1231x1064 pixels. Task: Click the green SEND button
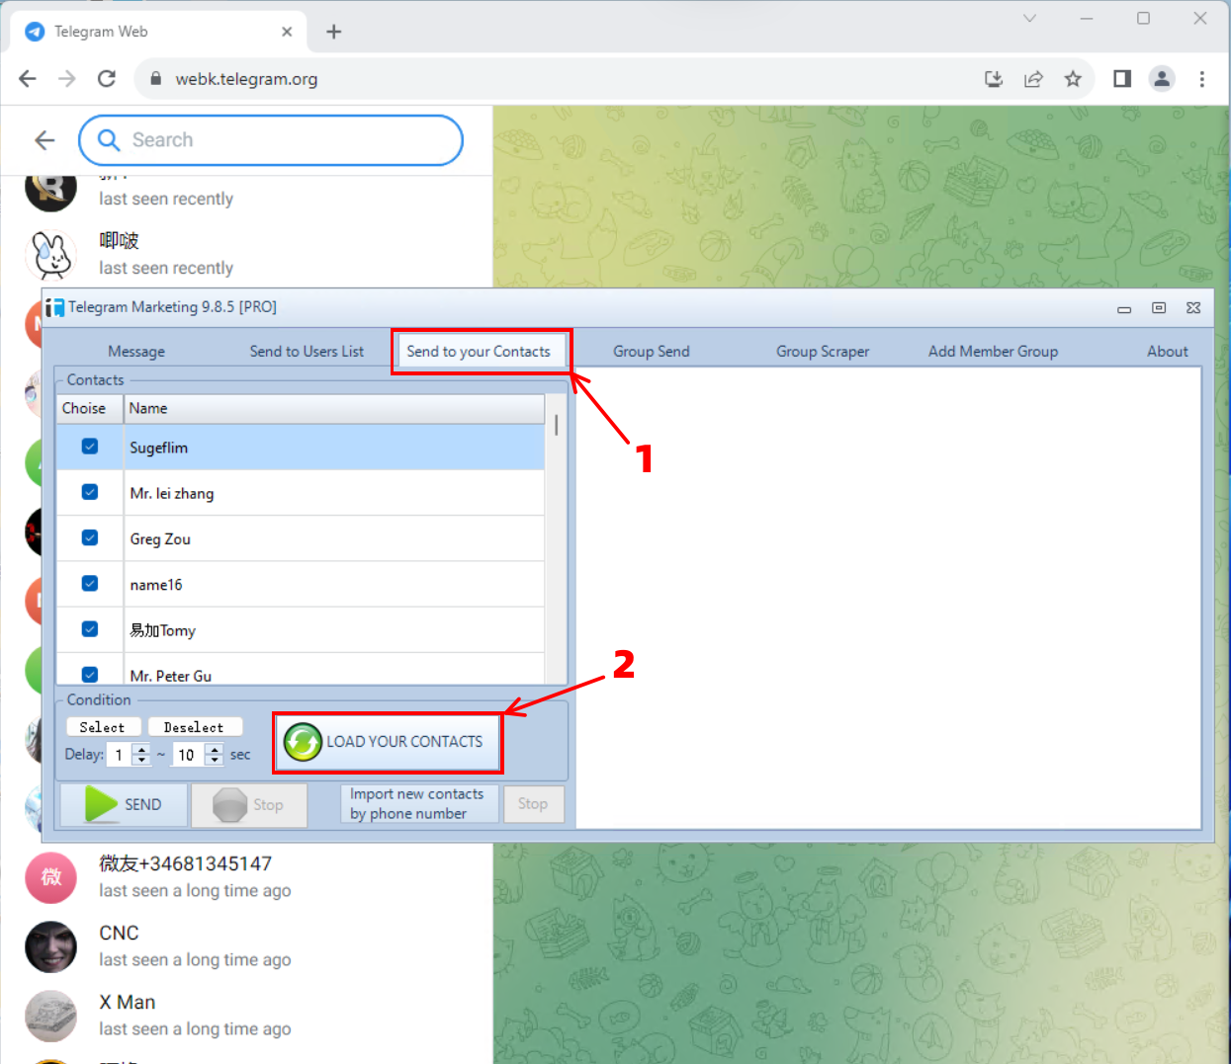[x=125, y=804]
